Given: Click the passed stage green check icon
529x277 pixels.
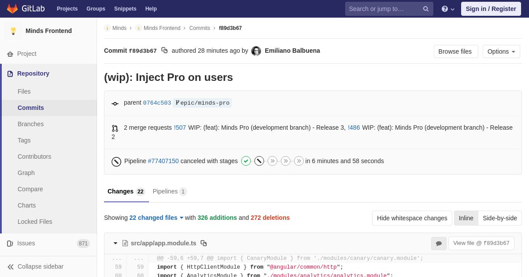Looking at the screenshot, I should click(246, 161).
